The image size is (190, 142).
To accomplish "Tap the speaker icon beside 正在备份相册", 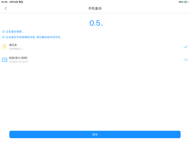I will click(x=3, y=32).
